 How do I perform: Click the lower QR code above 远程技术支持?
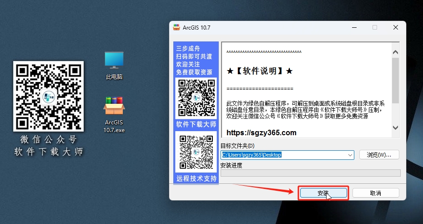(196, 152)
